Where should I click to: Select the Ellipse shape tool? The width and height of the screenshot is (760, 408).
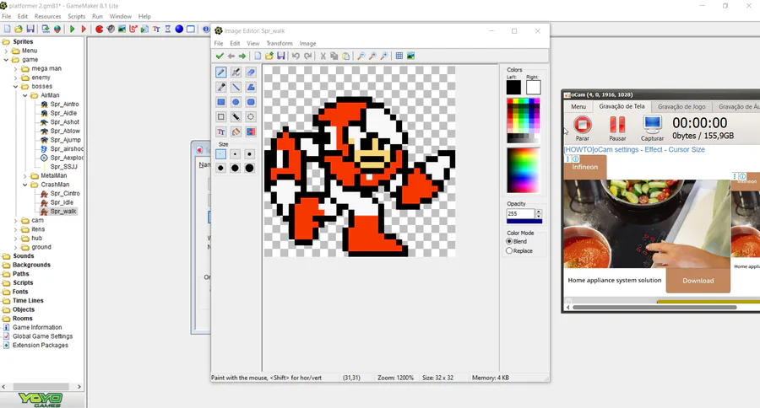236,102
